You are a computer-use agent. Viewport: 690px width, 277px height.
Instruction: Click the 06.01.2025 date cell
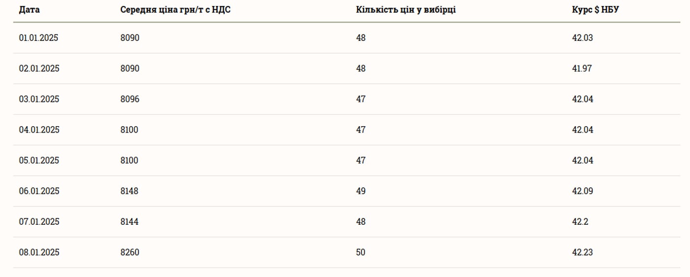click(x=39, y=191)
